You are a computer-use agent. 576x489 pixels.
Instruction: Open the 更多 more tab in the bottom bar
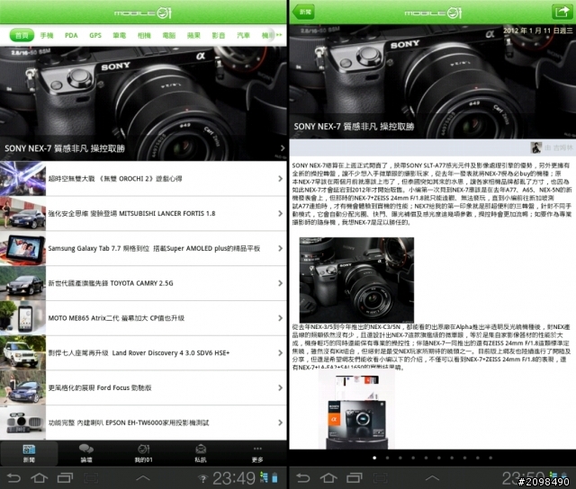257,453
